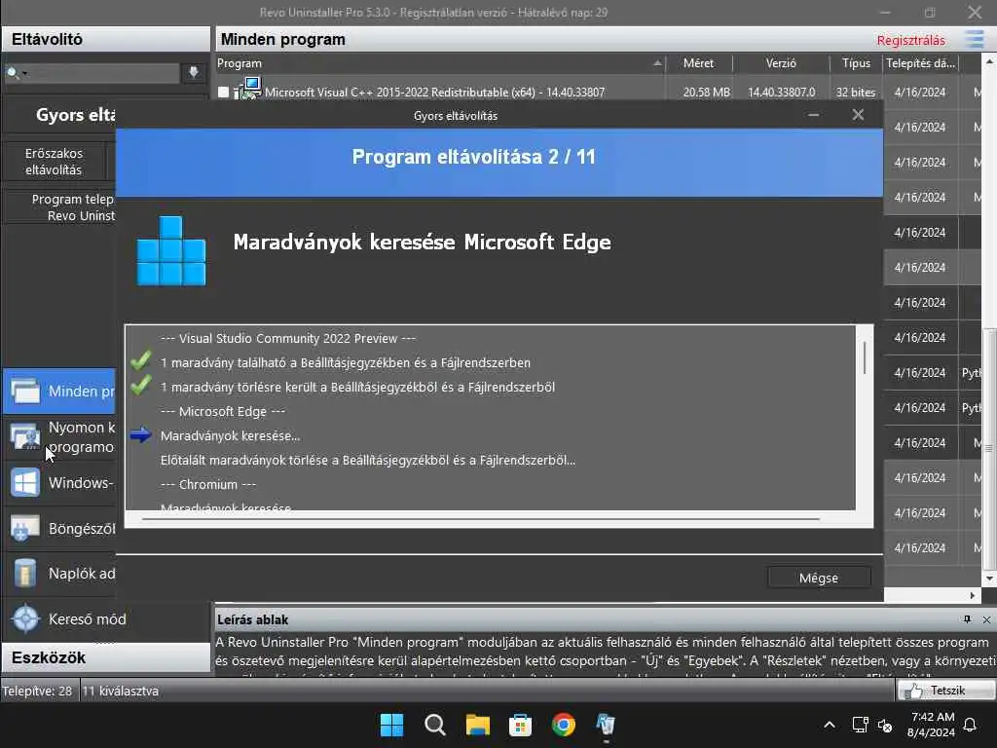Click inside the program search field
Image resolution: width=997 pixels, height=748 pixels.
pyautogui.click(x=103, y=73)
